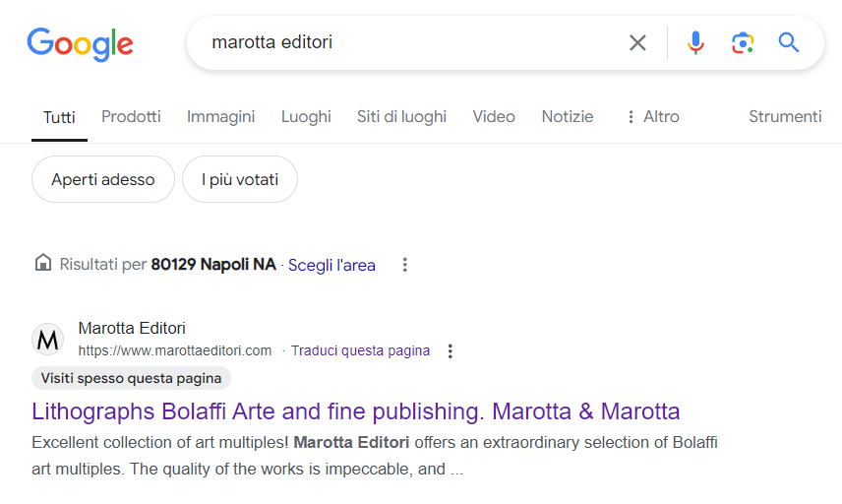Toggle the Aperti adesso filter
Screen dimensions: 842x504
pos(103,179)
